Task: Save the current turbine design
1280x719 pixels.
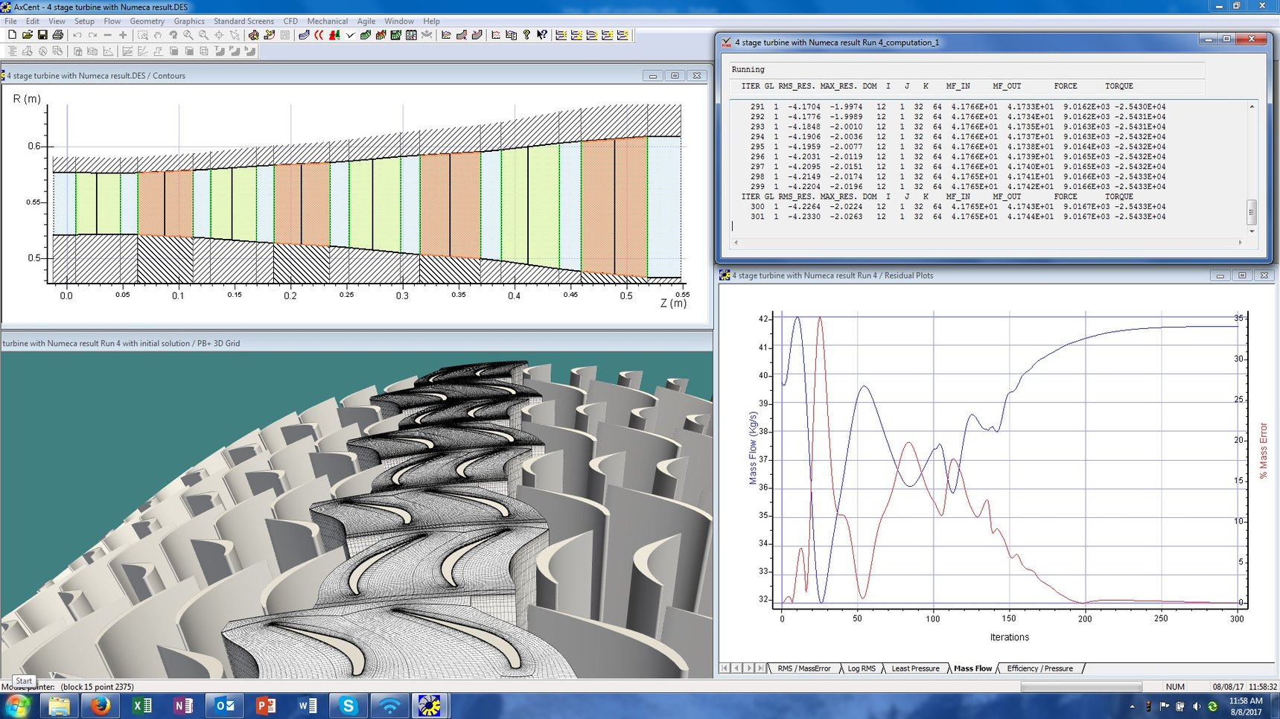Action: click(x=43, y=35)
